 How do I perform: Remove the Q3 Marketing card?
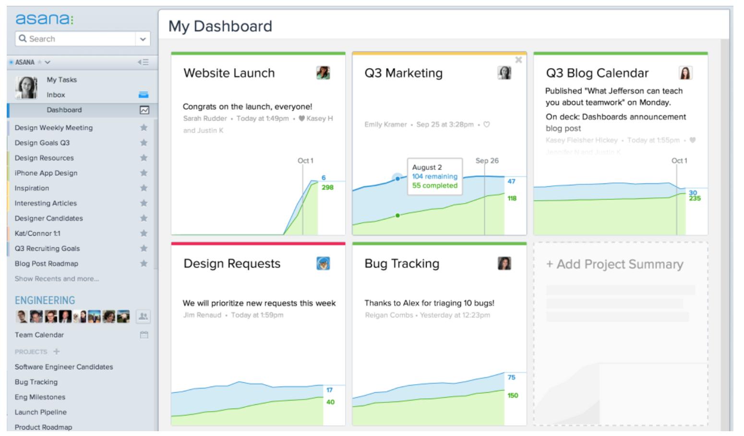coord(518,60)
